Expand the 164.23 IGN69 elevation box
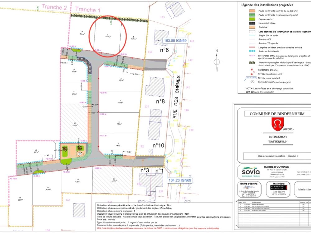 click(x=180, y=180)
